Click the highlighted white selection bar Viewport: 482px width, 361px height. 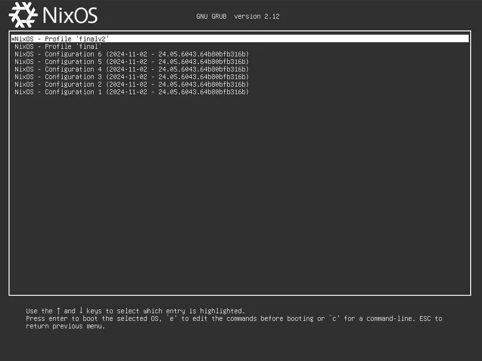[x=239, y=38]
